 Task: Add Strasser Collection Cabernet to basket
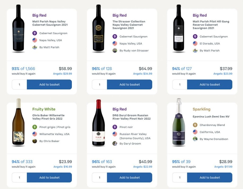click(x=129, y=85)
